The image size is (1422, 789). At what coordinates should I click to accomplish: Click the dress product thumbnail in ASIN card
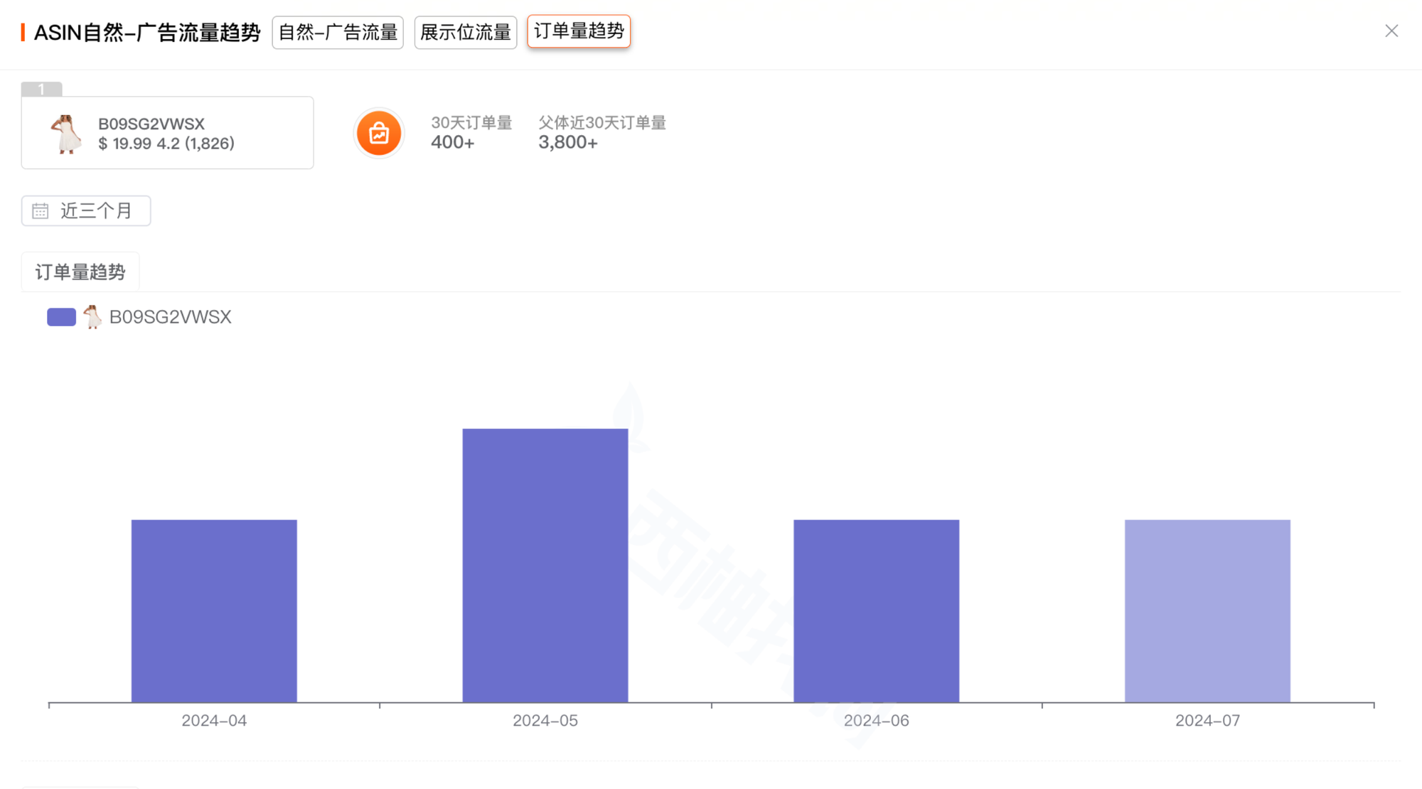point(66,134)
